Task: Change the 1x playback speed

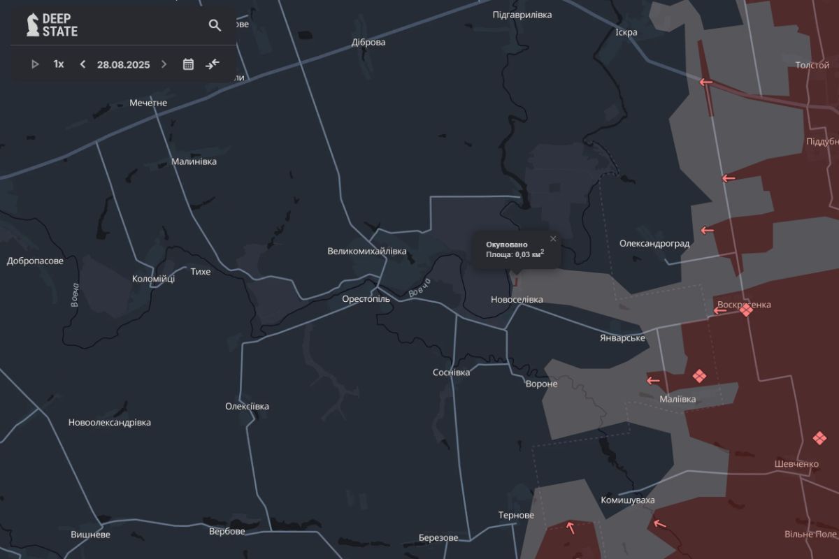Action: pyautogui.click(x=59, y=64)
